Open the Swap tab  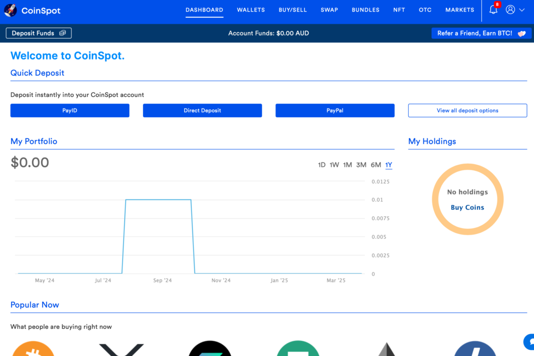[330, 10]
